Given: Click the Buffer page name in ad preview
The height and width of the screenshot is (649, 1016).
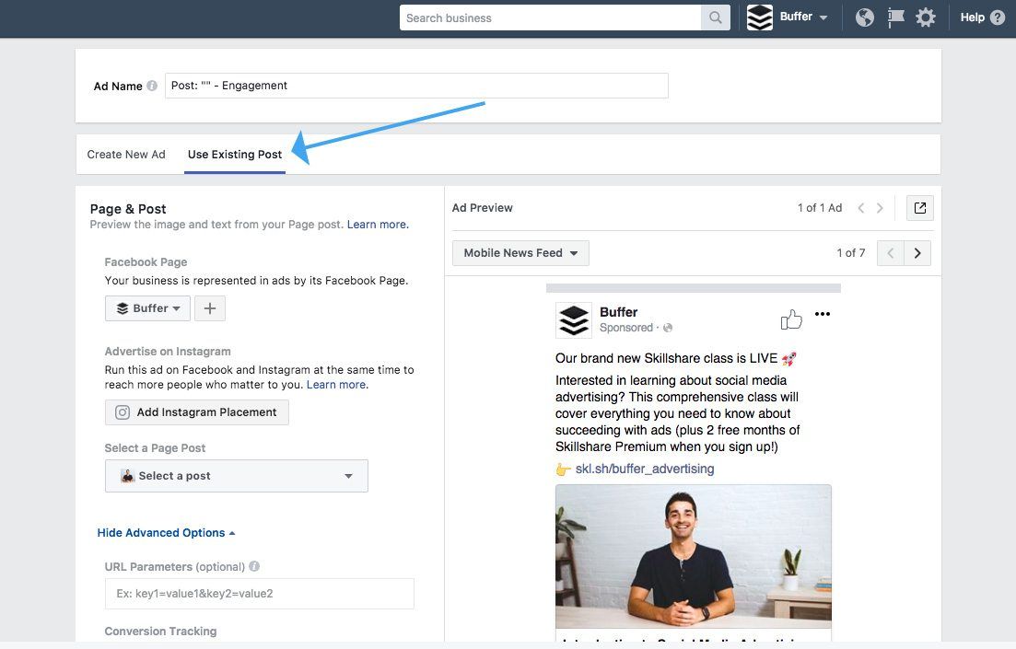Looking at the screenshot, I should pyautogui.click(x=619, y=312).
